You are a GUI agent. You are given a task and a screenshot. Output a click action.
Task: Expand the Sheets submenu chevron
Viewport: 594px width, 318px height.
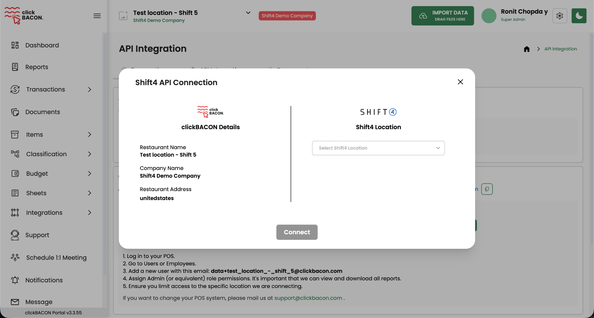(x=90, y=193)
